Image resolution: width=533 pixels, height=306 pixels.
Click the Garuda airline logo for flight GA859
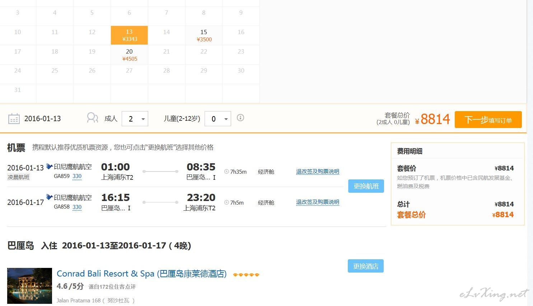coord(50,166)
